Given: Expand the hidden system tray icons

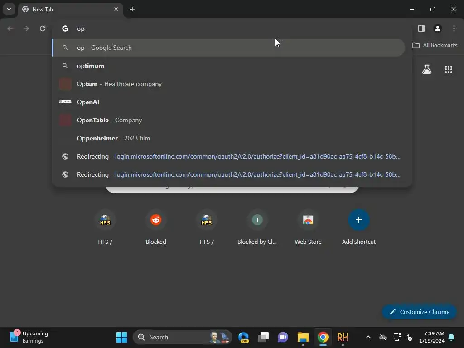Looking at the screenshot, I should [x=368, y=337].
